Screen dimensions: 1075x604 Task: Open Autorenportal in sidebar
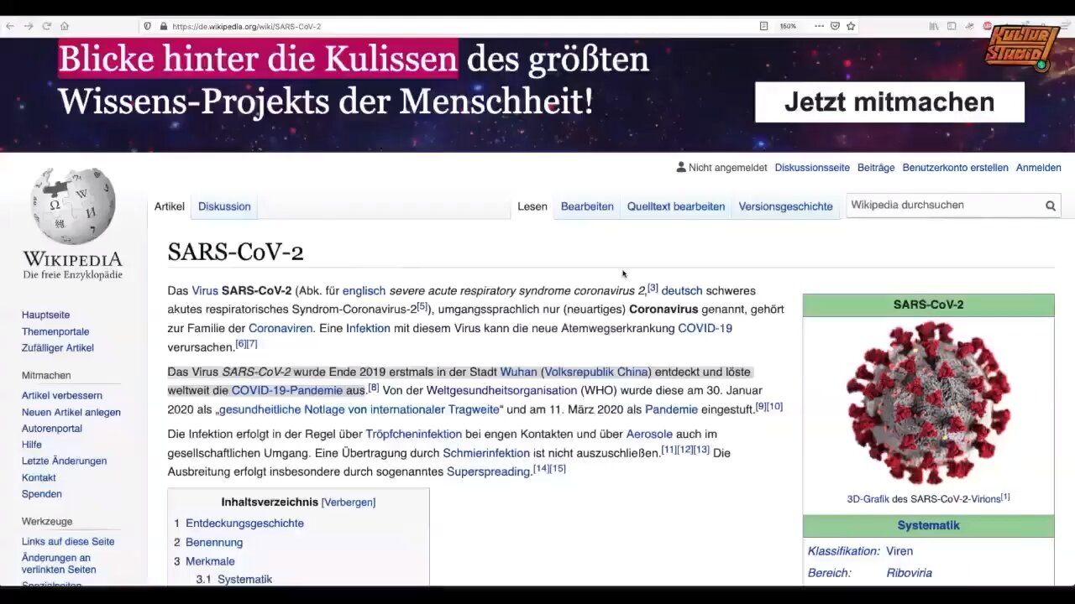(x=52, y=428)
